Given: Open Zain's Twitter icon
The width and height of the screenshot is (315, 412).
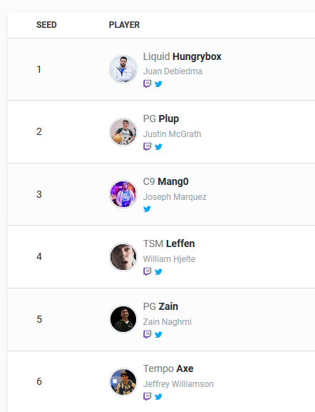Looking at the screenshot, I should (x=158, y=334).
